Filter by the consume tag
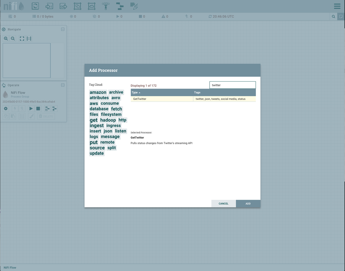The width and height of the screenshot is (345, 271). [110, 103]
